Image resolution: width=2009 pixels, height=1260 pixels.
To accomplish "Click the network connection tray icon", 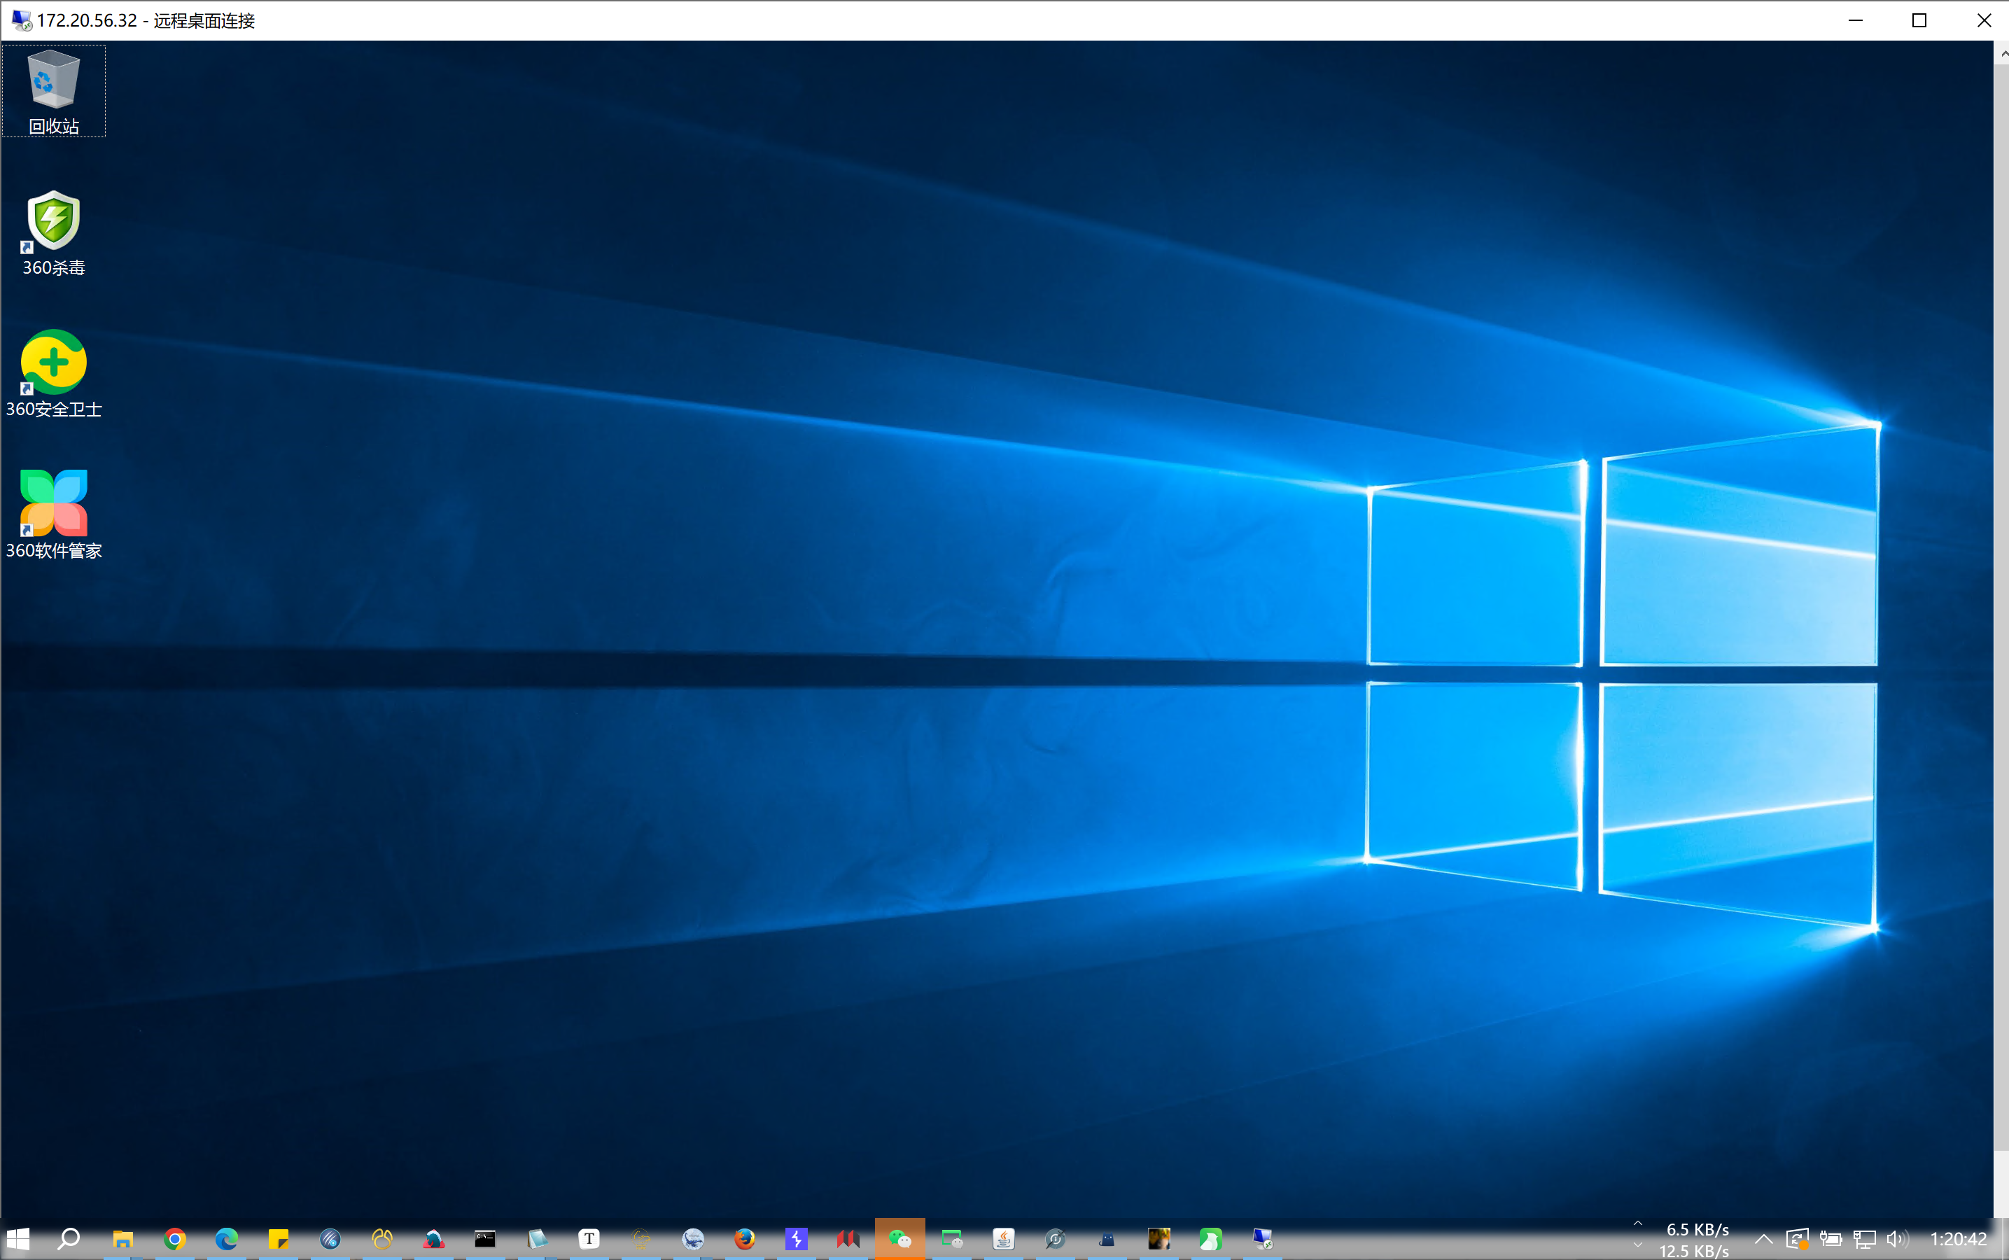I will [1864, 1239].
